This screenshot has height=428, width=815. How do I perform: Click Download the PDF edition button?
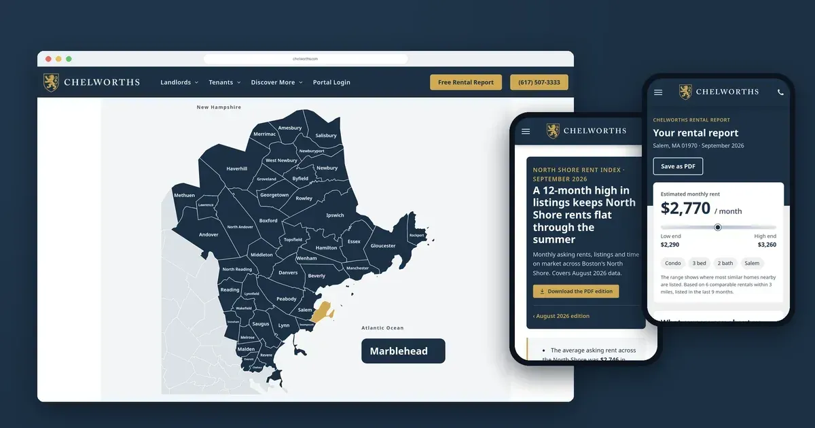(x=576, y=291)
